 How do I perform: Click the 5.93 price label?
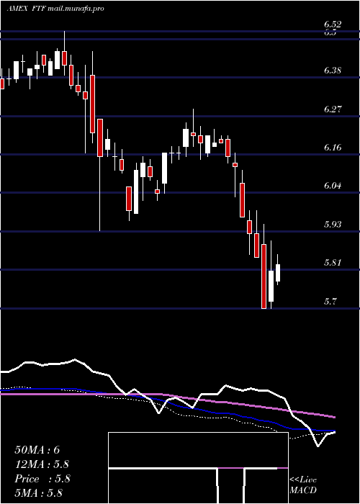333,224
